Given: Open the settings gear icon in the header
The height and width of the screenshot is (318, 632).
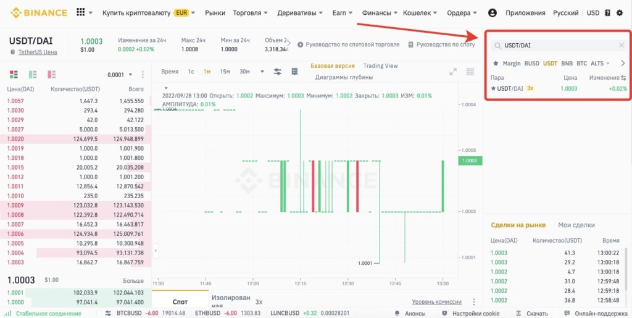Looking at the screenshot, I should coord(620,13).
